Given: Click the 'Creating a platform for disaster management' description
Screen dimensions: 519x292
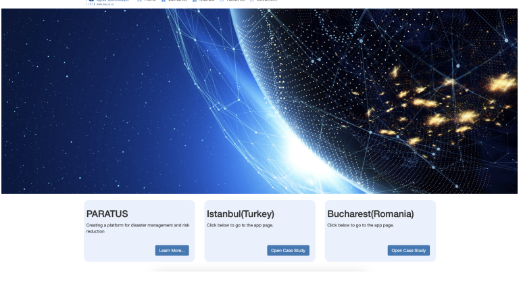Looking at the screenshot, I should coord(138,228).
